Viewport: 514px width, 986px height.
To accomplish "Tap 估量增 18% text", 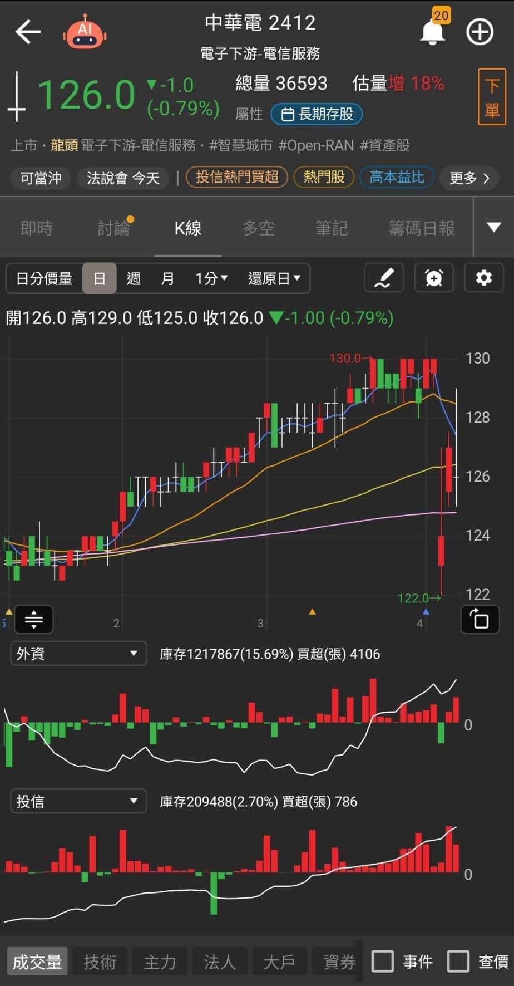I will tap(398, 84).
